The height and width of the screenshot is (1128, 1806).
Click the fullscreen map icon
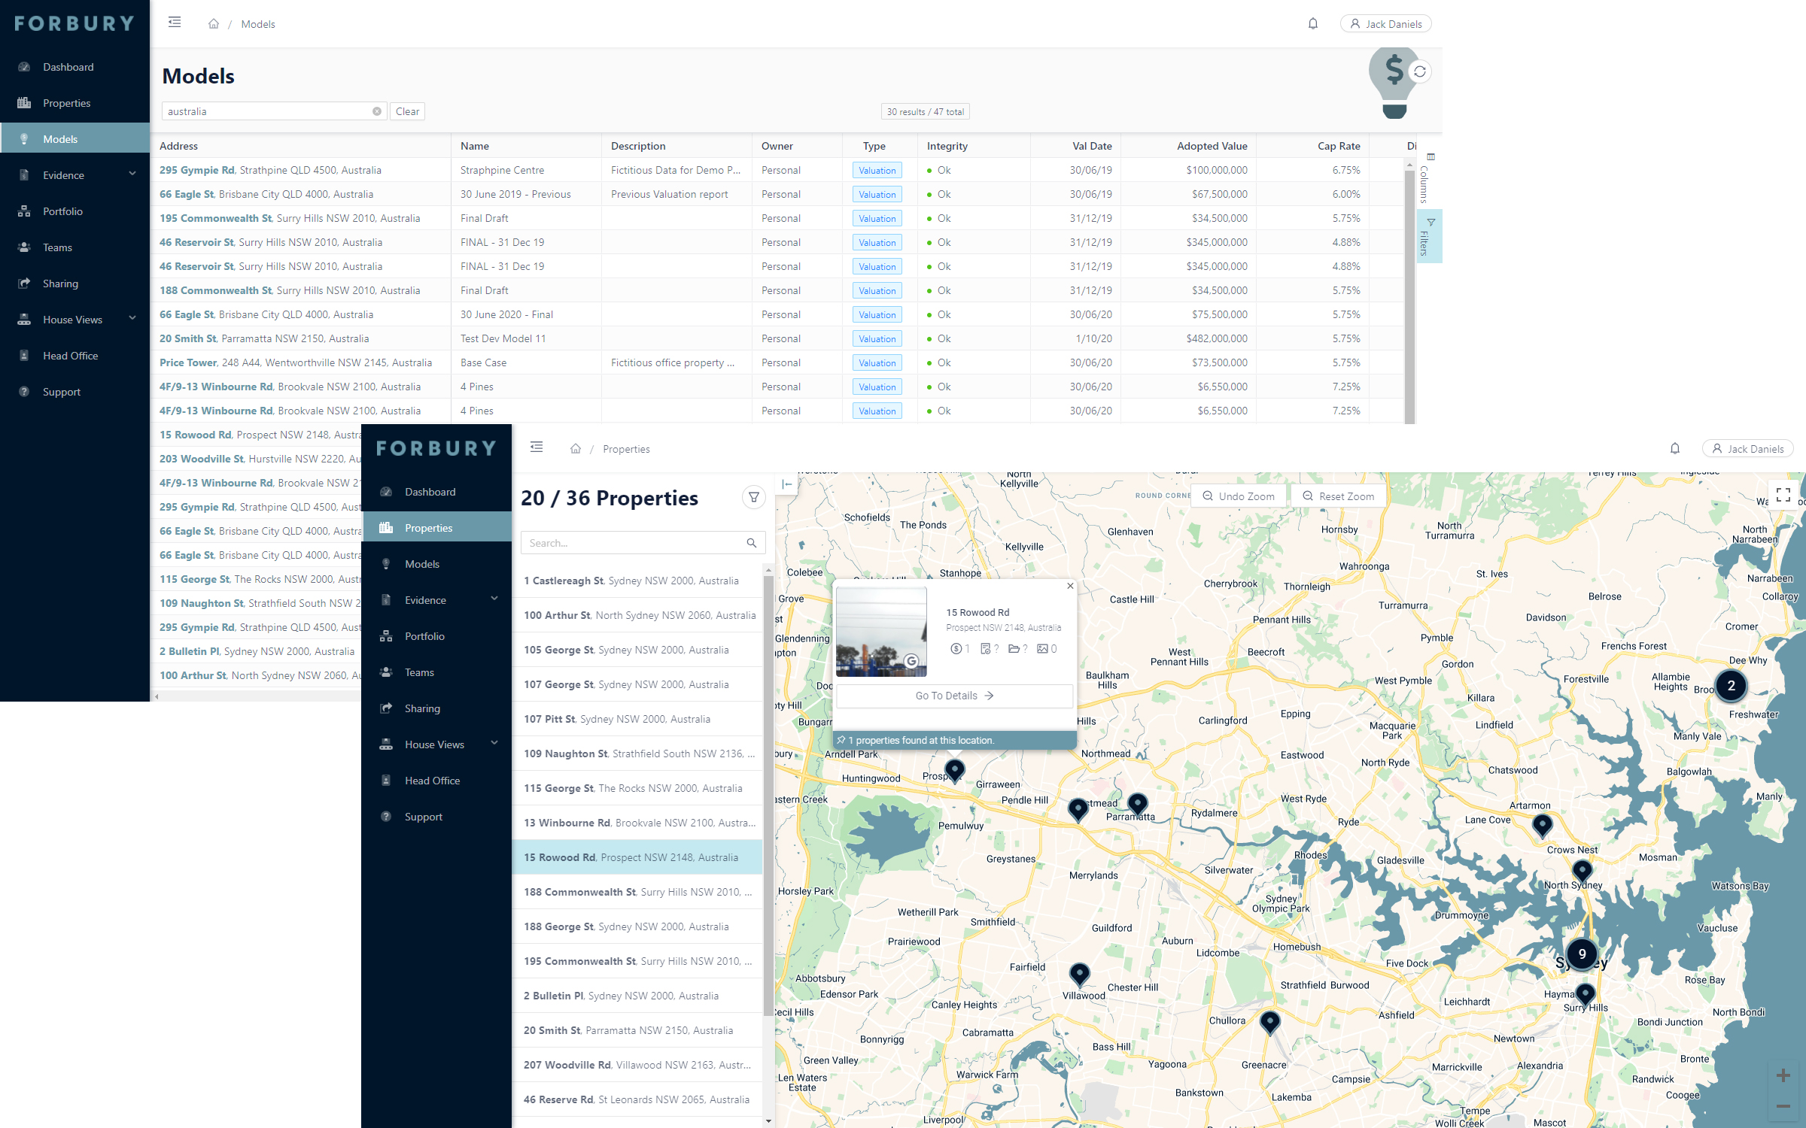(x=1783, y=495)
